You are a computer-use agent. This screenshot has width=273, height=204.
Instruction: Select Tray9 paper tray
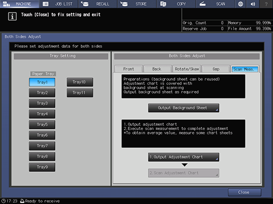[42, 167]
